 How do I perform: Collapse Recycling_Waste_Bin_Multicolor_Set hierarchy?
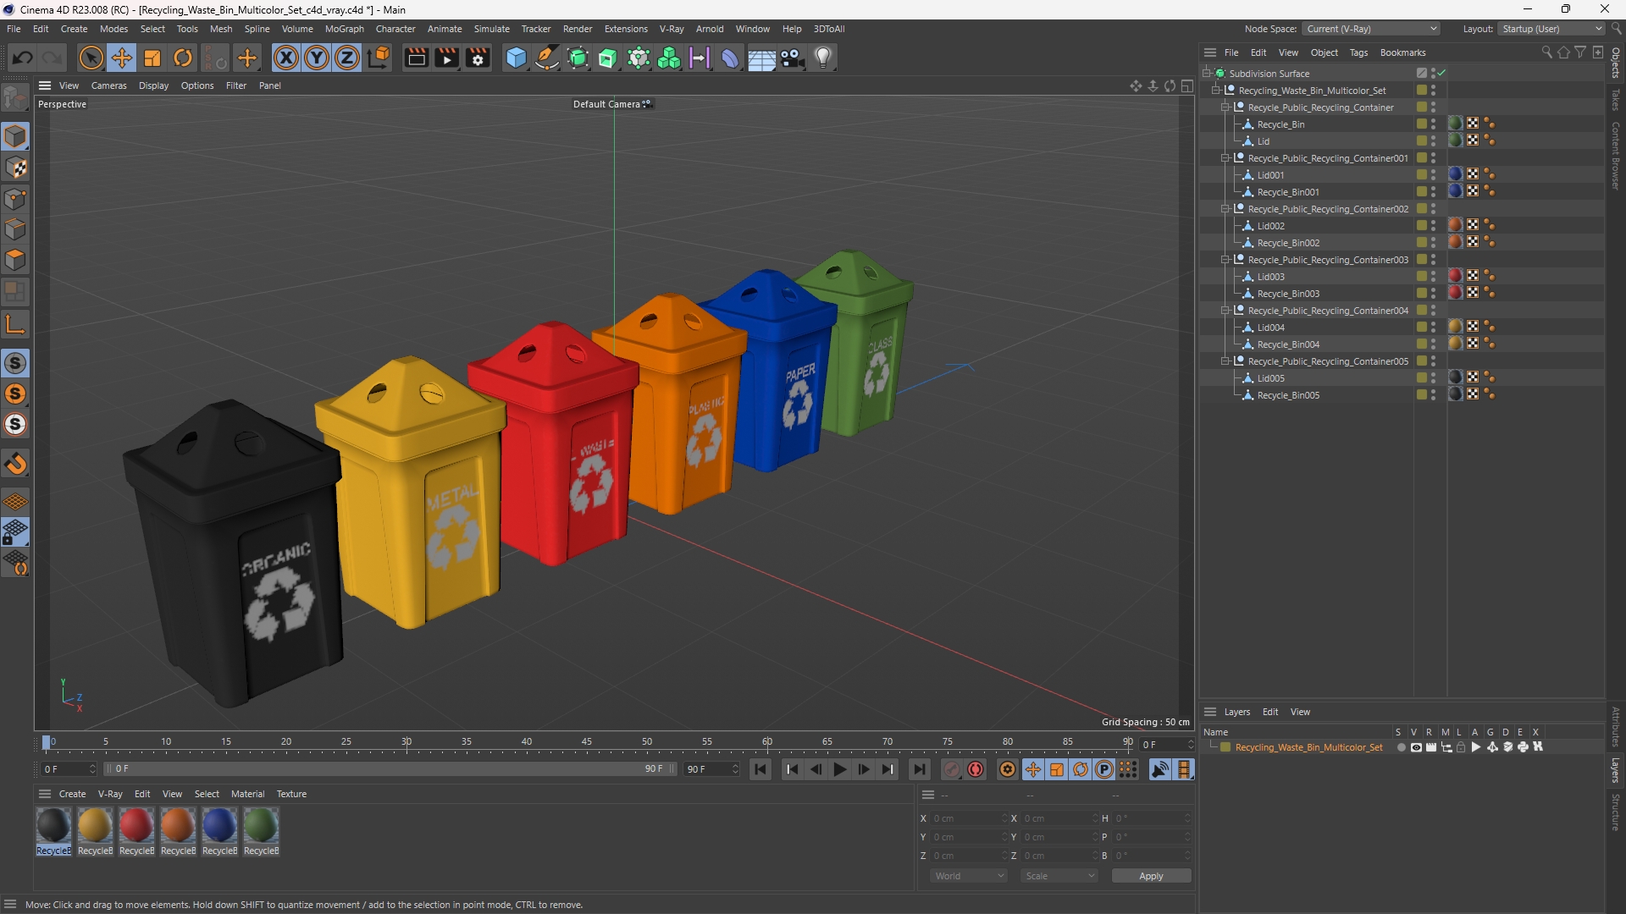coord(1216,91)
